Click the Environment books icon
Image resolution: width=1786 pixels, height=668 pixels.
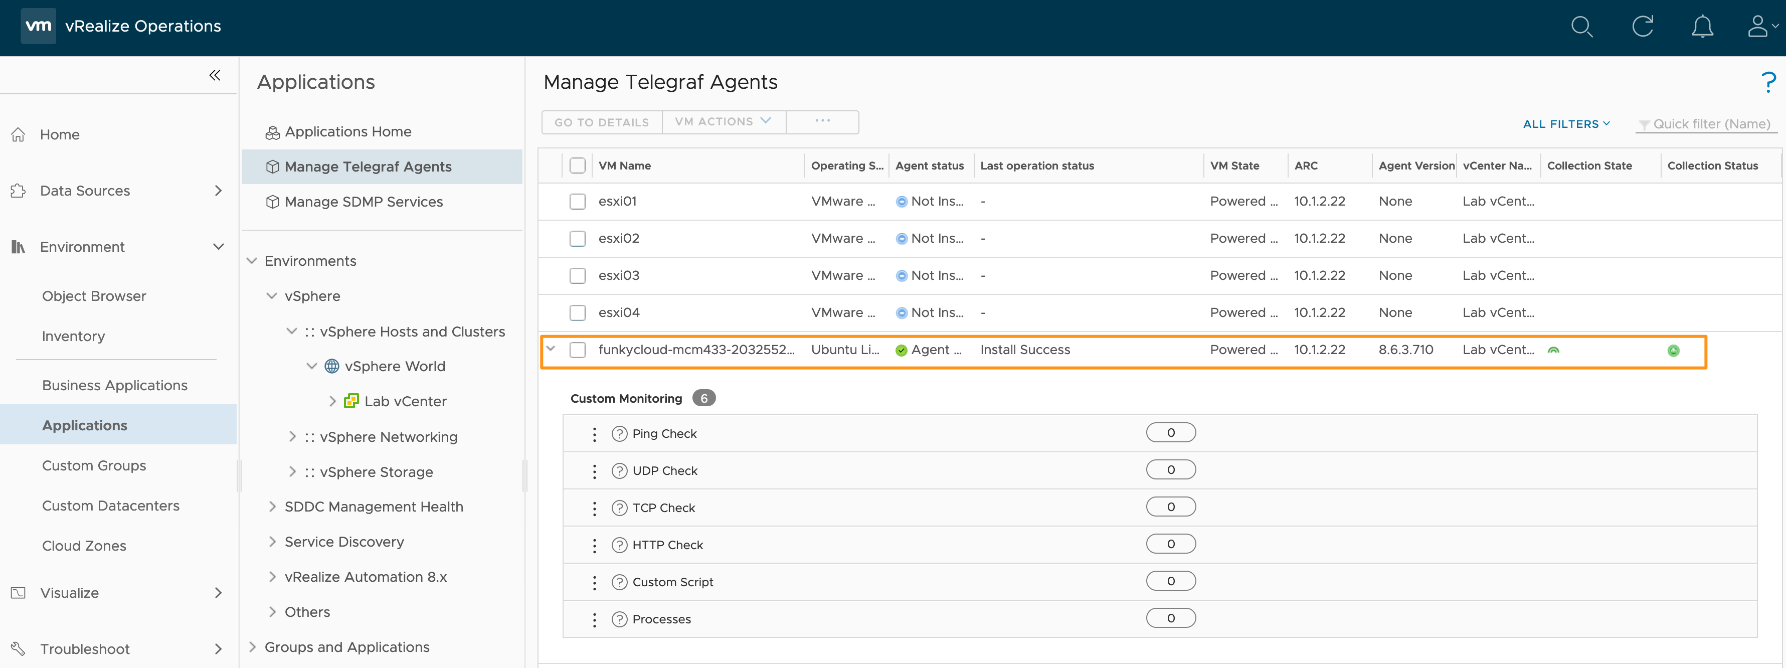click(x=19, y=247)
